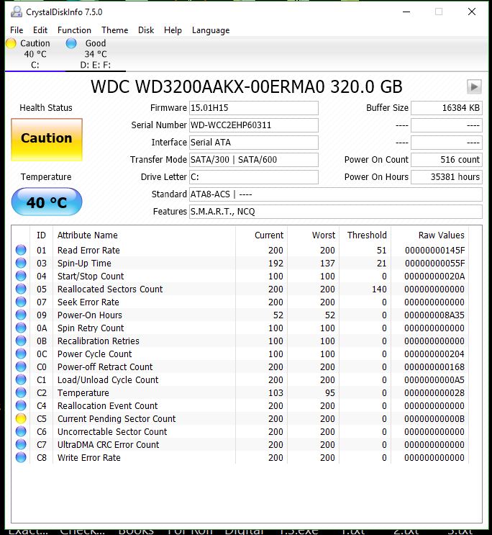
Task: Click the Standard field ATA8-ACS
Action: click(x=335, y=194)
